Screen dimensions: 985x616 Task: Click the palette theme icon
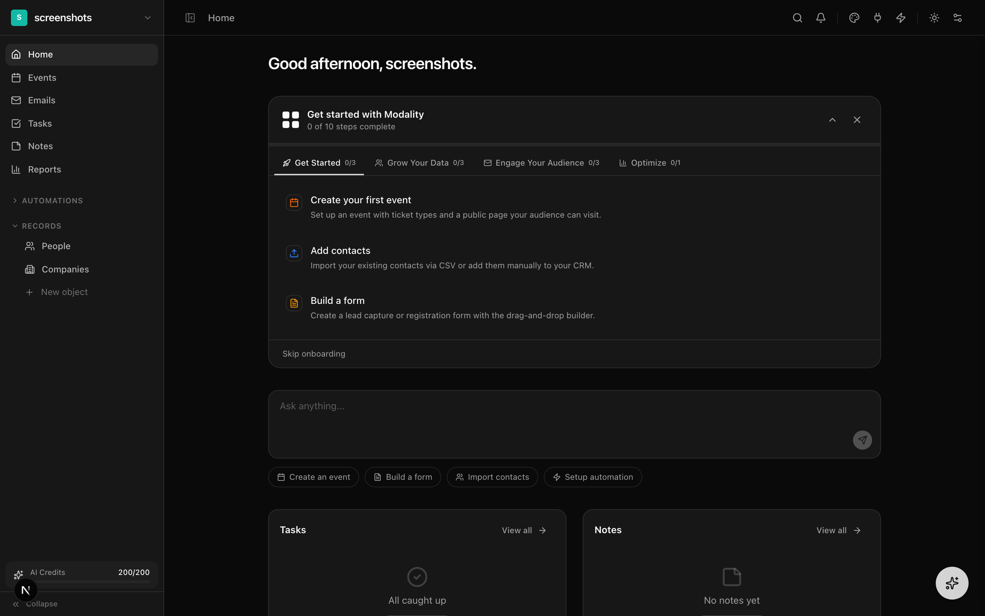pyautogui.click(x=854, y=18)
